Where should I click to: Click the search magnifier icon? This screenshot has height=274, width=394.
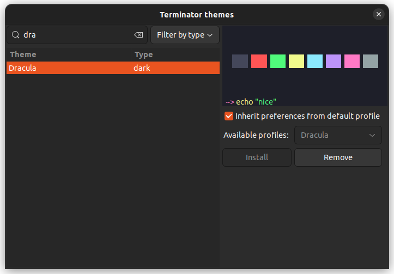coord(16,35)
